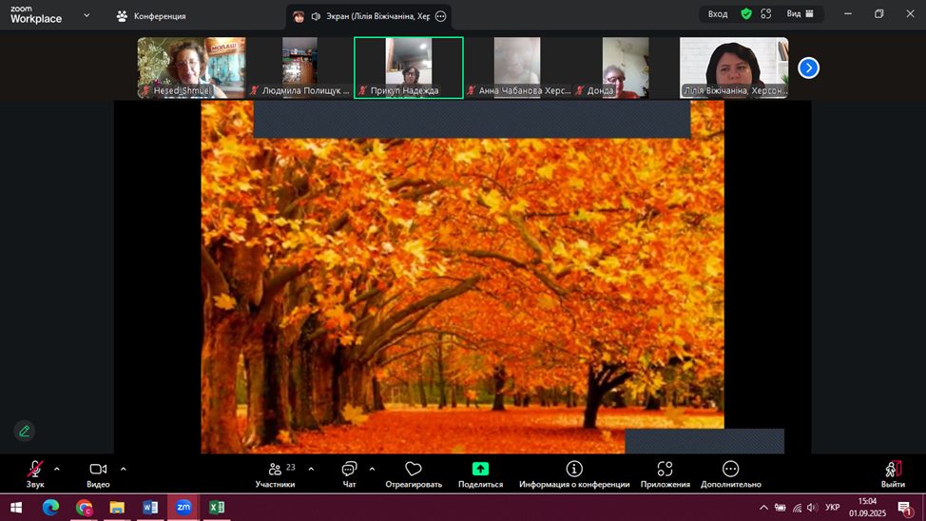Toggle camera with Видео button
The image size is (926, 521).
pyautogui.click(x=98, y=473)
